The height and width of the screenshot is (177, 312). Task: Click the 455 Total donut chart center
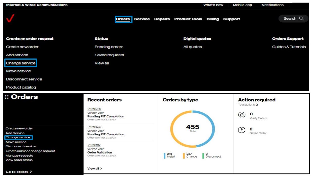pyautogui.click(x=193, y=128)
